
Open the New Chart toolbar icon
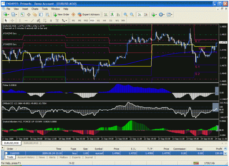click(5, 14)
